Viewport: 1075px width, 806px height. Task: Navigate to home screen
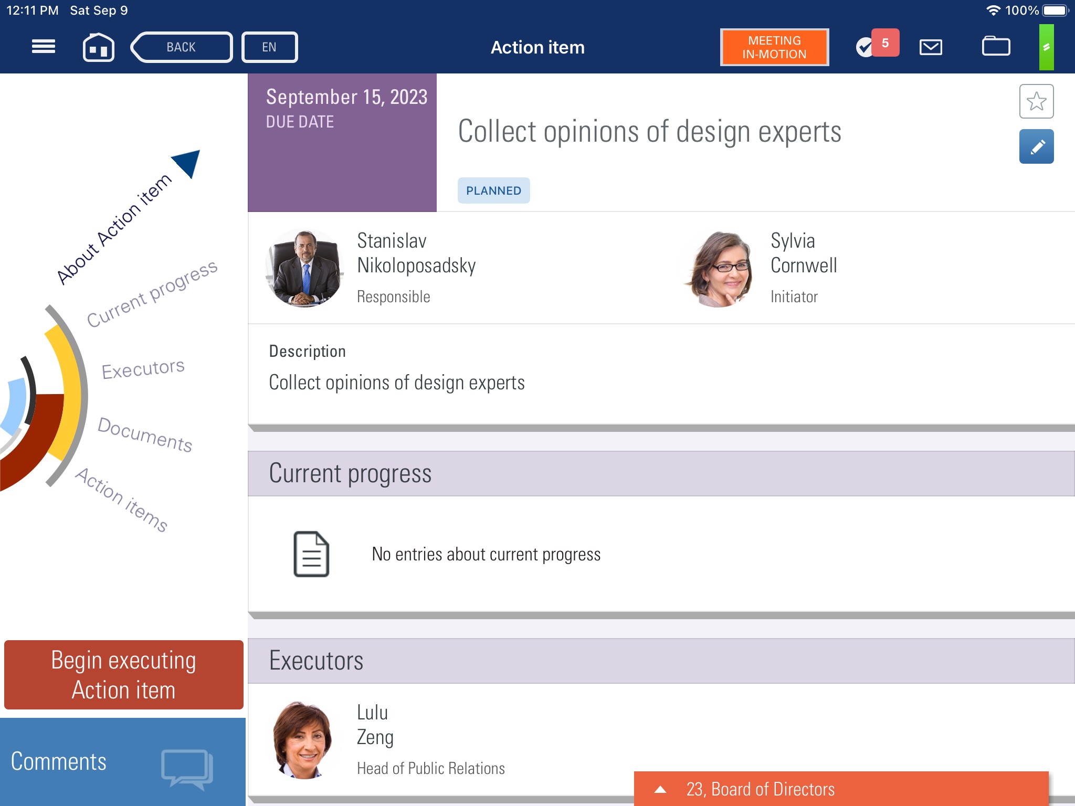tap(98, 47)
